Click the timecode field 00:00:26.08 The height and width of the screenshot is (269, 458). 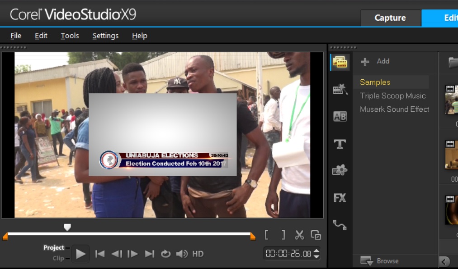288,254
